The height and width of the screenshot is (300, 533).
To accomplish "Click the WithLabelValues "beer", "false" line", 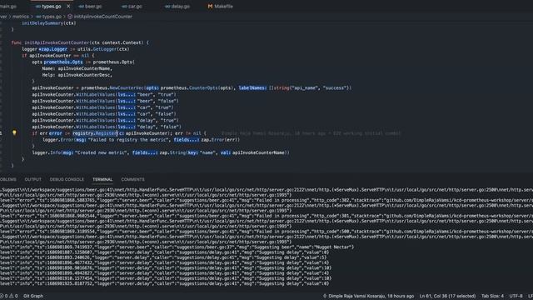I will coord(106,101).
